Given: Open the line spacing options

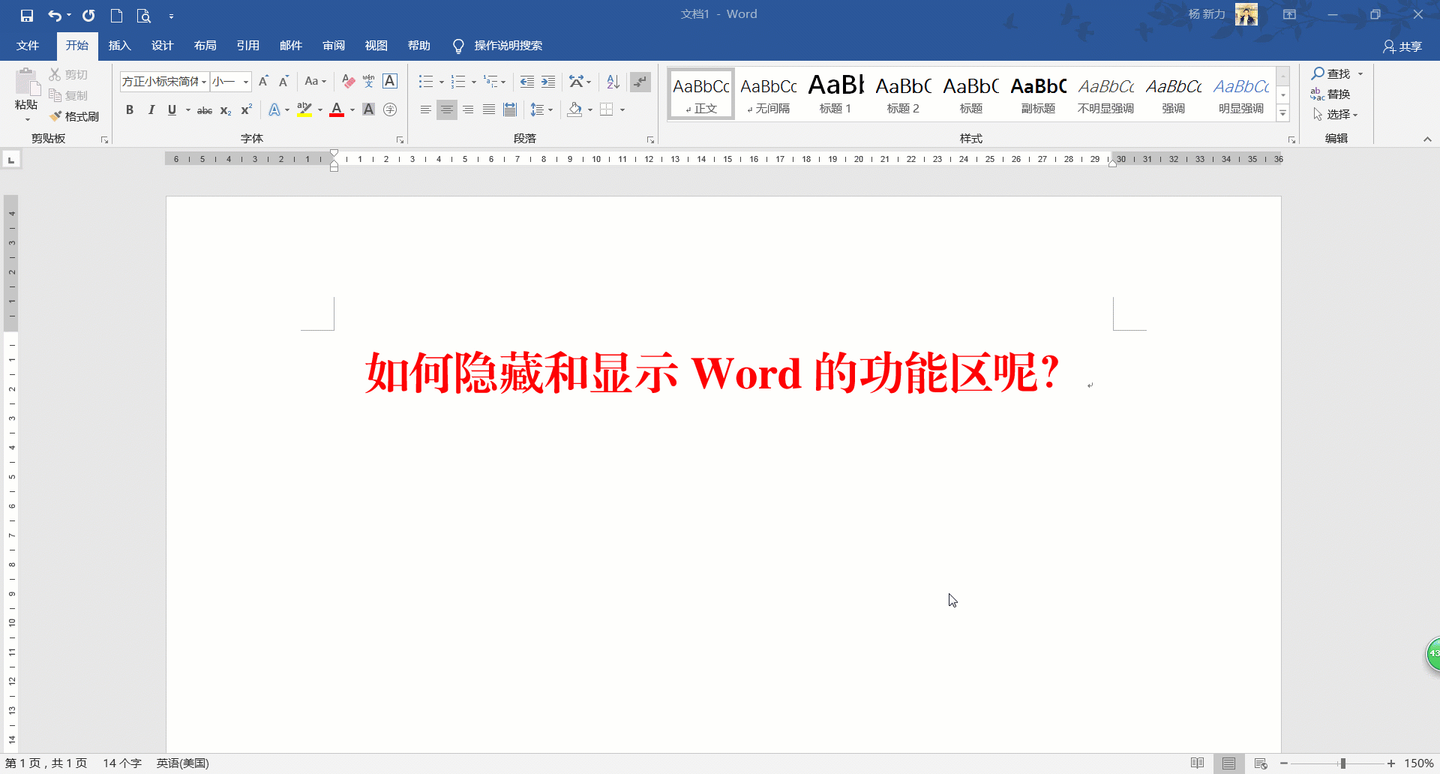Looking at the screenshot, I should coord(541,110).
